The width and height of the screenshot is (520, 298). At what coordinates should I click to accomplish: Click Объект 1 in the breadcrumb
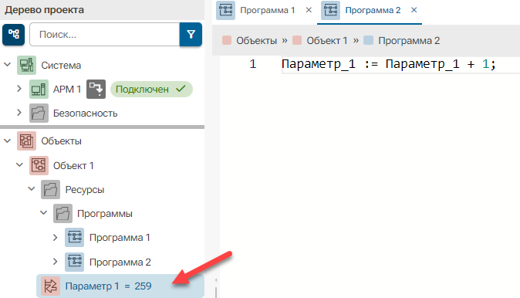[x=326, y=40]
